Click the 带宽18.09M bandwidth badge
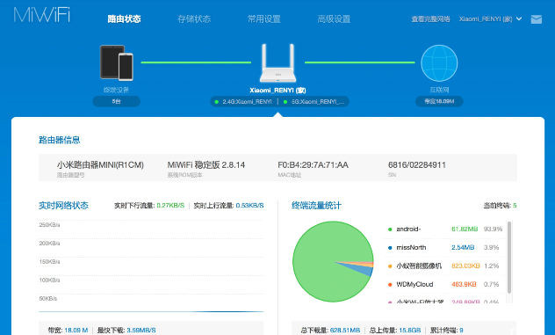555x335 pixels. point(439,101)
